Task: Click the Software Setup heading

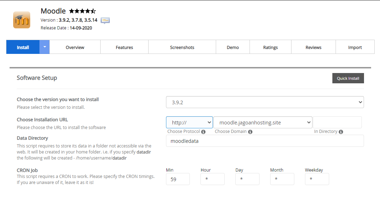Action: tap(37, 78)
